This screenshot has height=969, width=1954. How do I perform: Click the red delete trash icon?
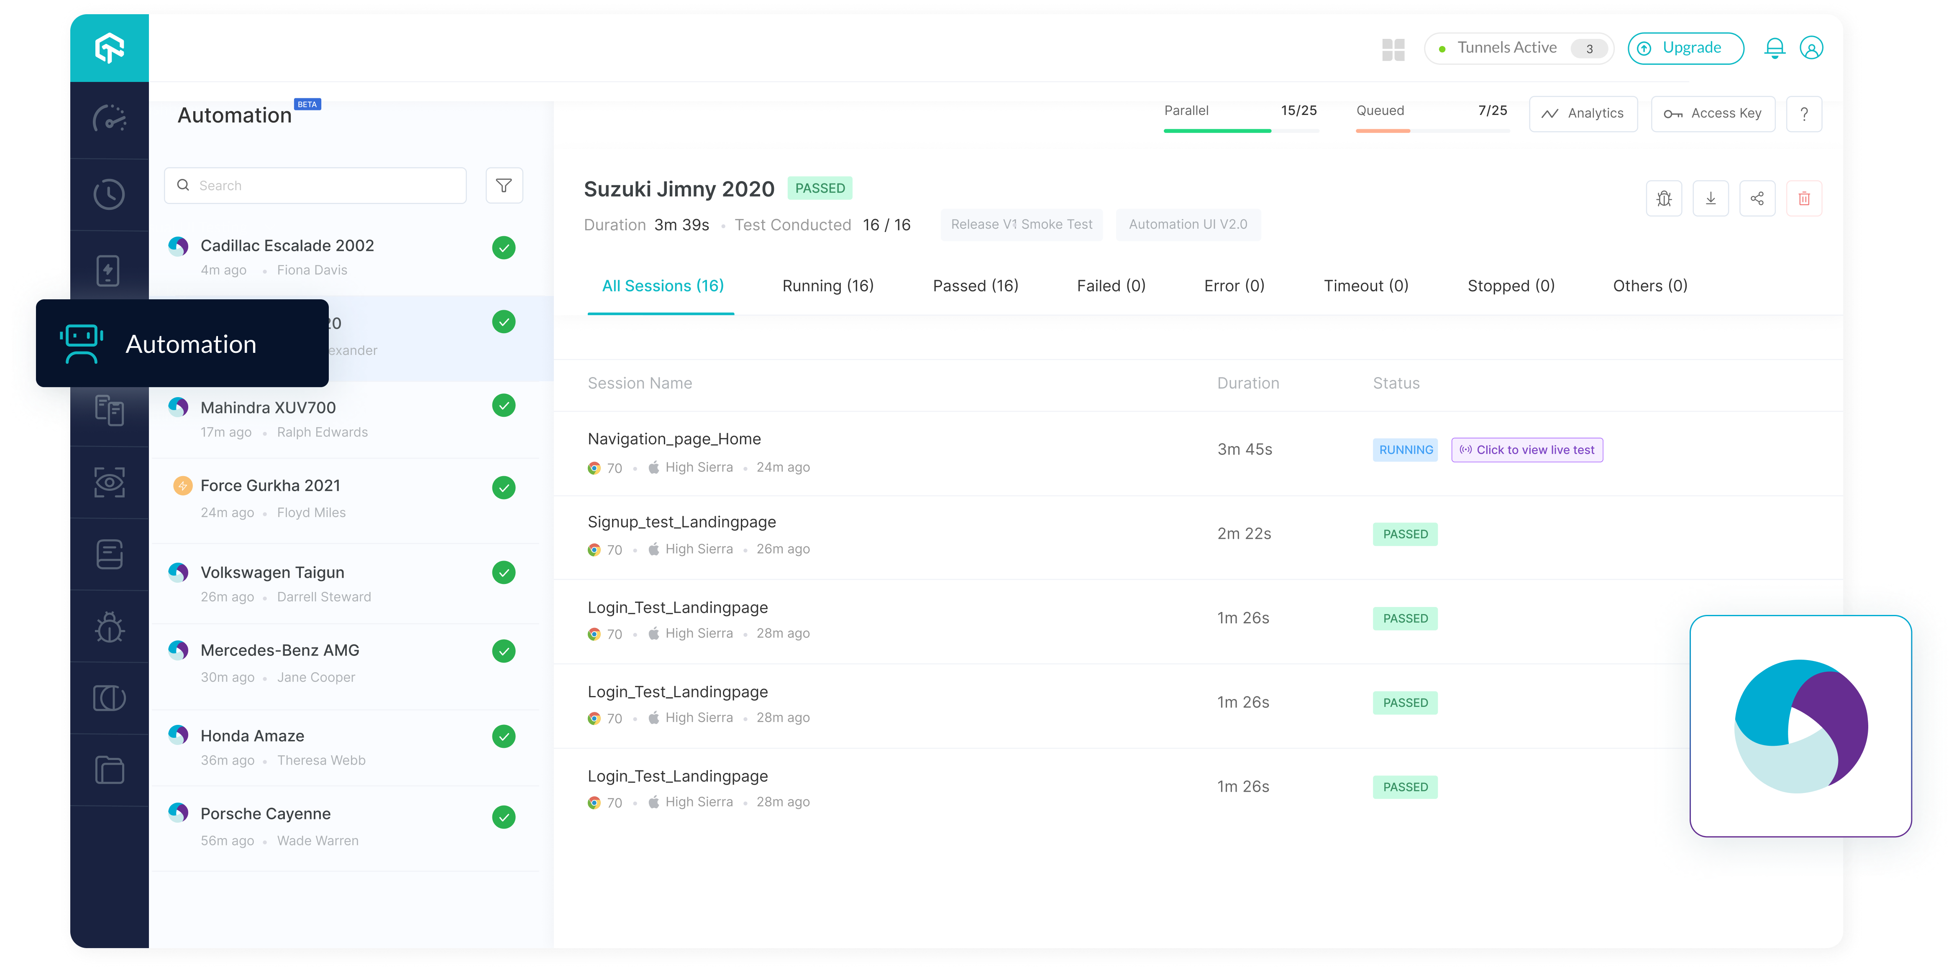(1804, 199)
